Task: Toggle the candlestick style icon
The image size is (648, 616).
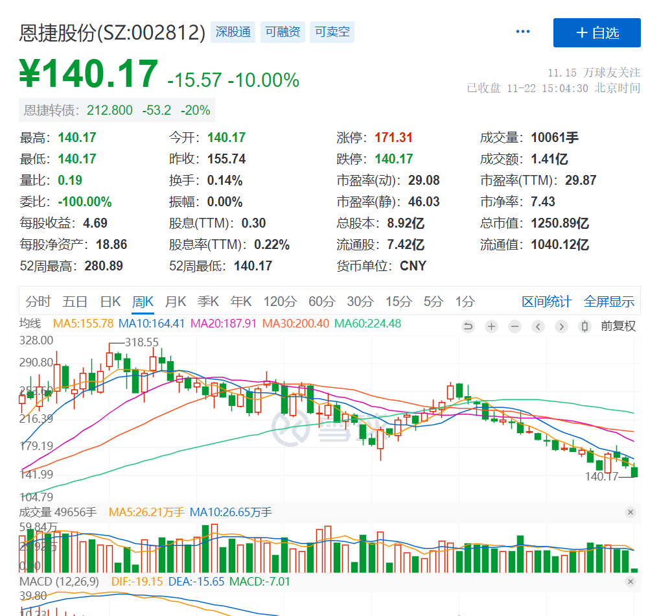Action: pyautogui.click(x=585, y=326)
